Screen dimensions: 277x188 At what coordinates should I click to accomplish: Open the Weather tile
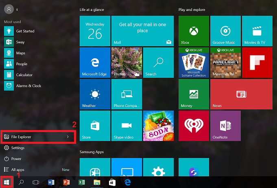point(95,94)
